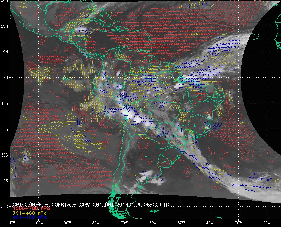Select the yellow 701-400 hPa legend entry
Image resolution: width=281 pixels, height=227 pixels.
click(x=30, y=213)
